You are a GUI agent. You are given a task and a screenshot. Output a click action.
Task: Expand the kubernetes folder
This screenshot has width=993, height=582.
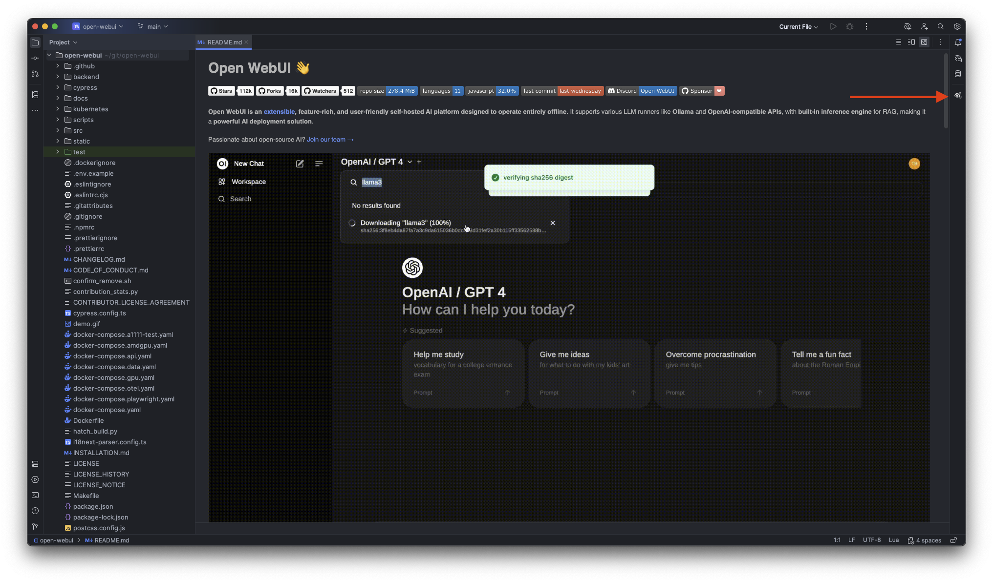[x=58, y=109]
